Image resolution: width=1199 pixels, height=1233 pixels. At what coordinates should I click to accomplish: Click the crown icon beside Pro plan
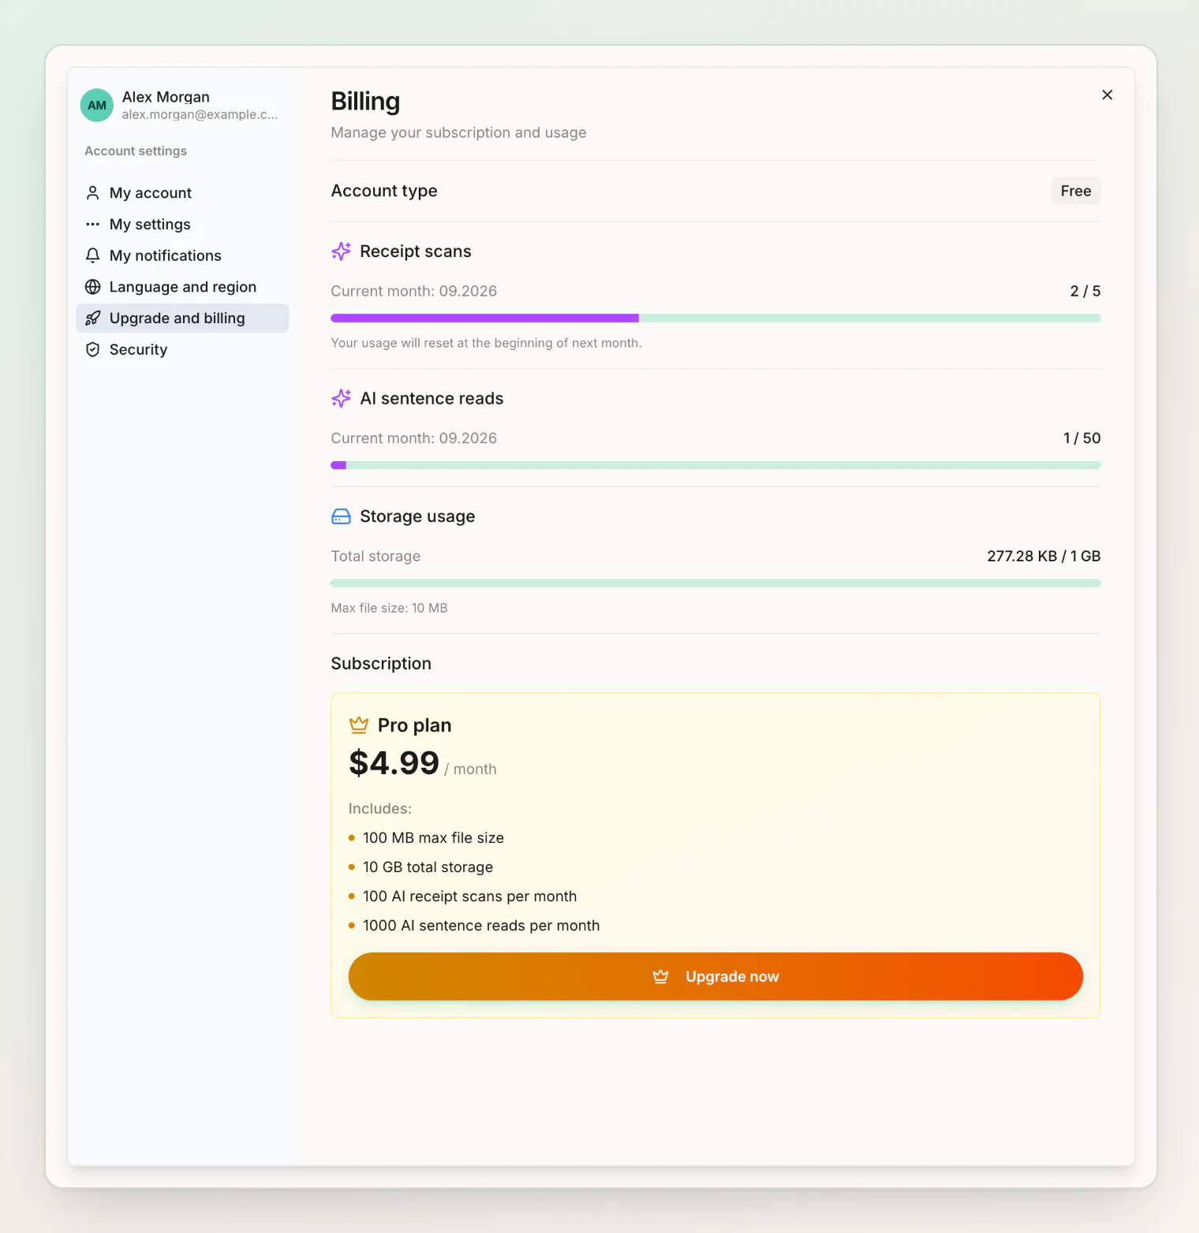pyautogui.click(x=359, y=725)
